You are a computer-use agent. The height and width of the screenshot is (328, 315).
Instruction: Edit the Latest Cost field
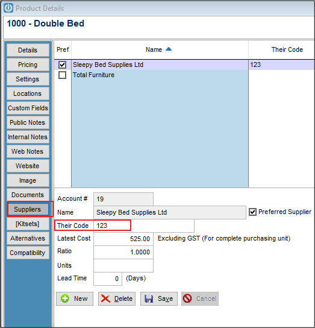pos(123,239)
